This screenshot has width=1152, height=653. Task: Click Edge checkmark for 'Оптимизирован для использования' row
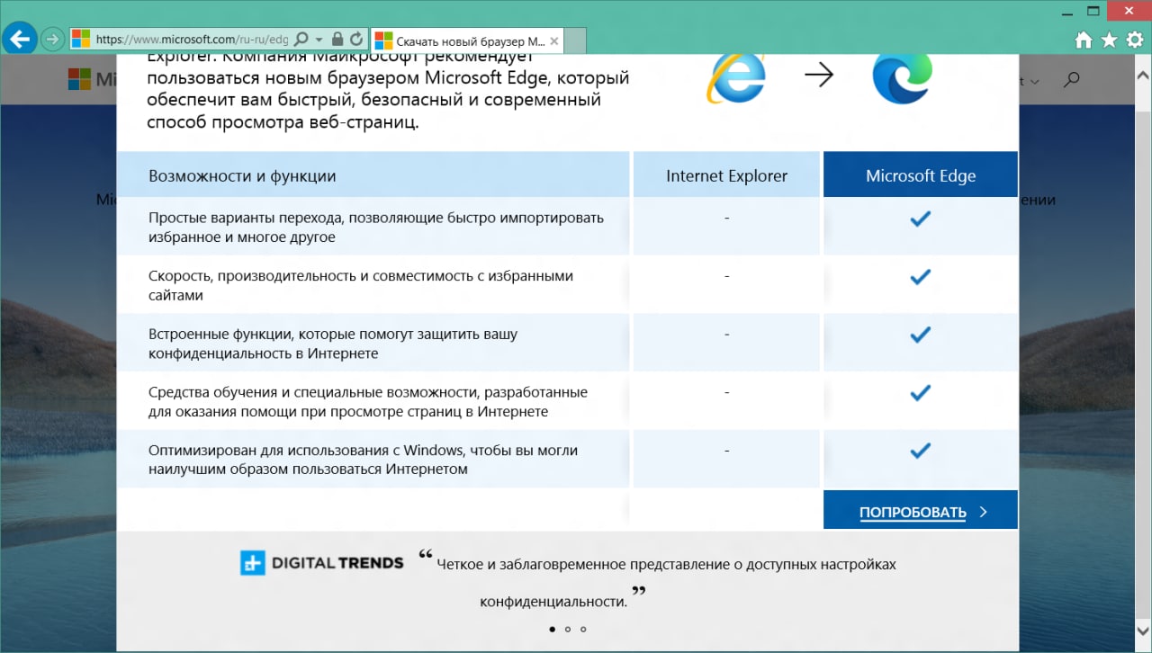click(920, 451)
